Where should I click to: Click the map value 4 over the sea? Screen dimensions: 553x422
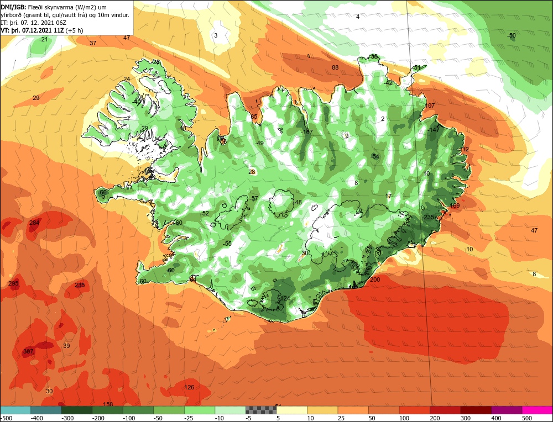click(358, 17)
